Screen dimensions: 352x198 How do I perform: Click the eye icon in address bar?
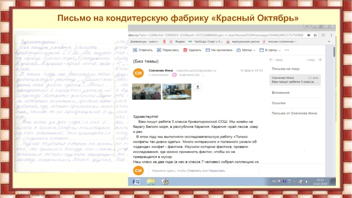(309, 35)
